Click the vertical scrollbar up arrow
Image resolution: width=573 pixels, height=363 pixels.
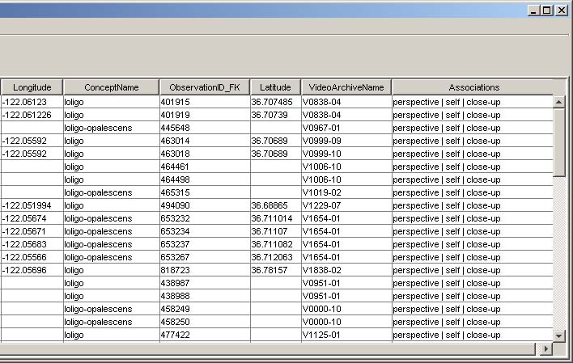558,101
